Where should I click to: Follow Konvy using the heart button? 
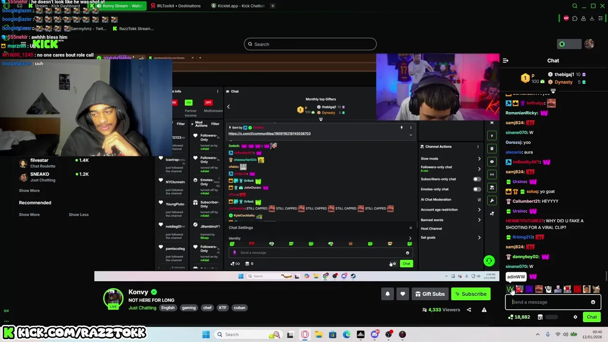click(x=402, y=294)
